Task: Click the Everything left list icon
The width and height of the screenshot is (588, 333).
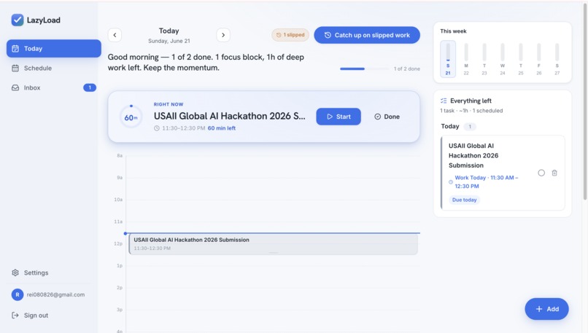Action: tap(444, 101)
